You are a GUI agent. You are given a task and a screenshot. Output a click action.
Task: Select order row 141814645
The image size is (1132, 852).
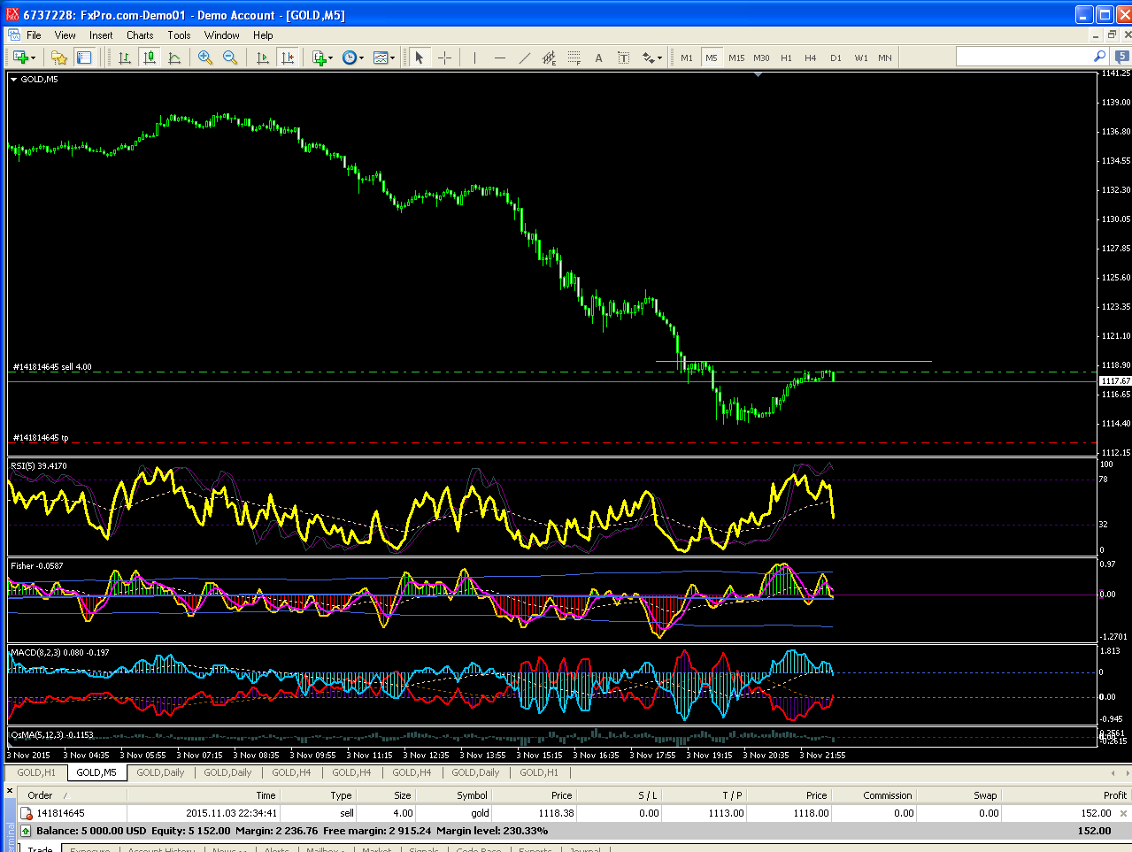click(x=574, y=813)
